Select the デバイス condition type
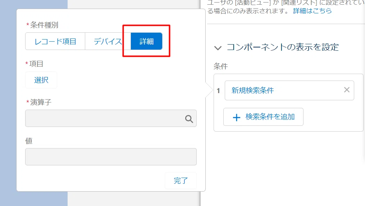The image size is (365, 206). [x=108, y=41]
